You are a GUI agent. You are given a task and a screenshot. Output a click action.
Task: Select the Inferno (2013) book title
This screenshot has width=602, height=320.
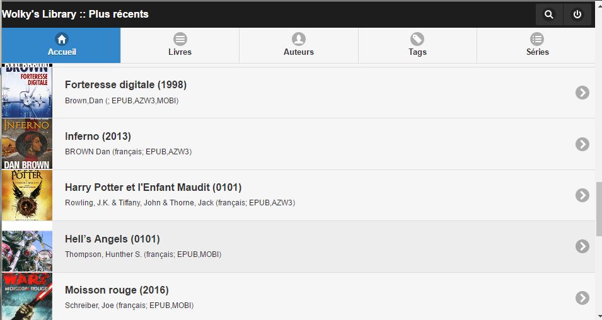pyautogui.click(x=98, y=137)
